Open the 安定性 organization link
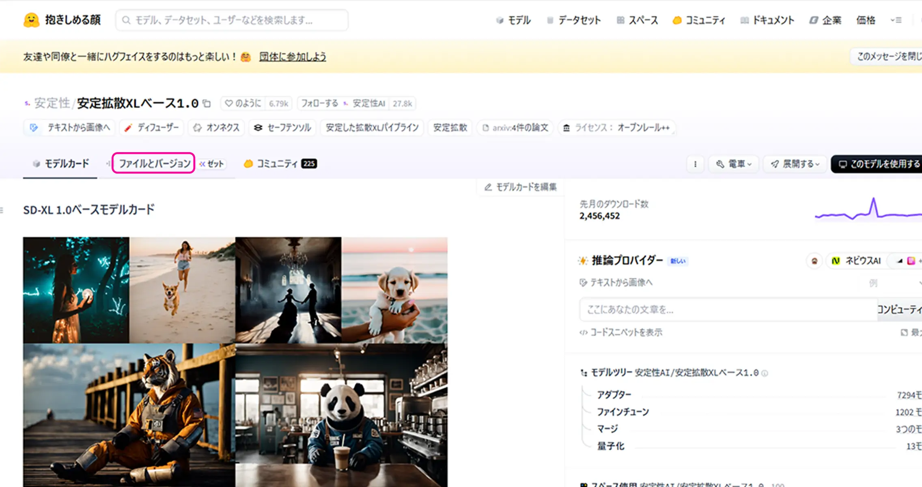Image resolution: width=922 pixels, height=487 pixels. pyautogui.click(x=52, y=103)
